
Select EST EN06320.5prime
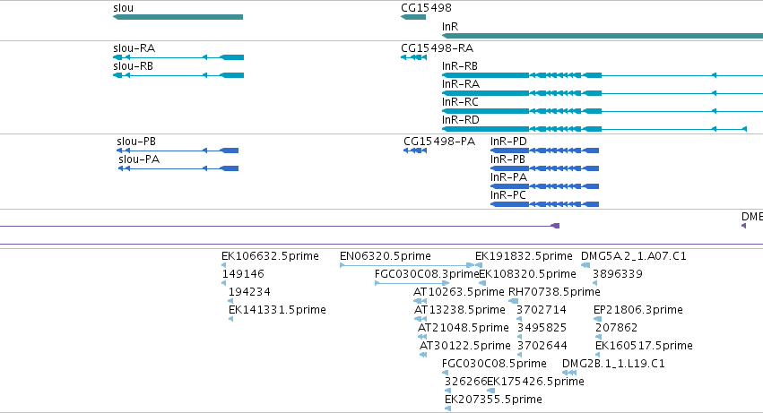click(x=407, y=265)
